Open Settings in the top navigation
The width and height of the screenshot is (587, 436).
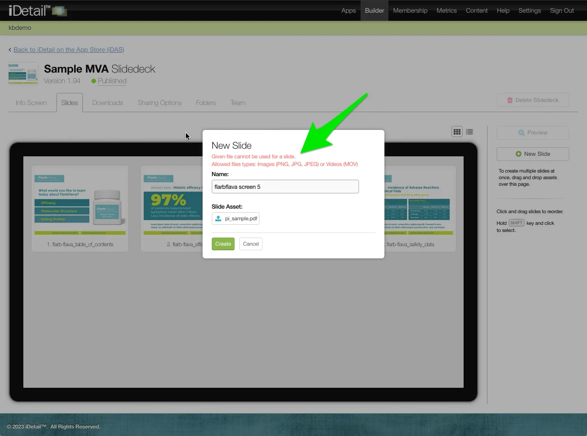click(530, 11)
